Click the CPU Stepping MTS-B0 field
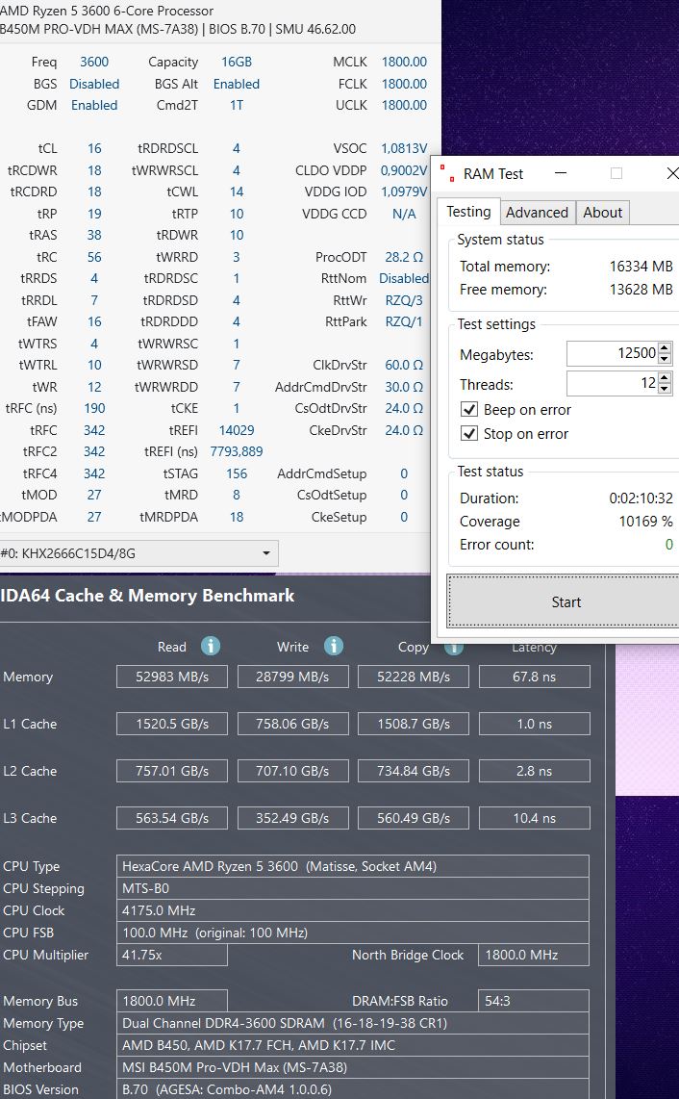Viewport: 679px width, 1099px height. 353,889
